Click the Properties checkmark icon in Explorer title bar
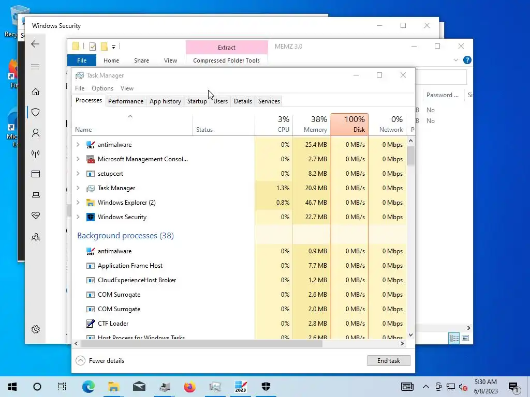530x397 pixels. click(x=92, y=47)
